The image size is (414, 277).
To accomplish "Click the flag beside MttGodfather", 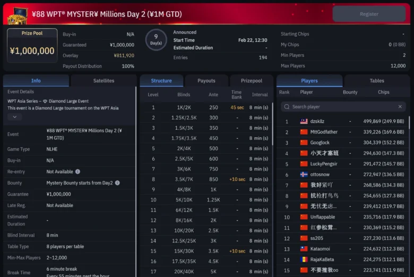I will (304, 132).
